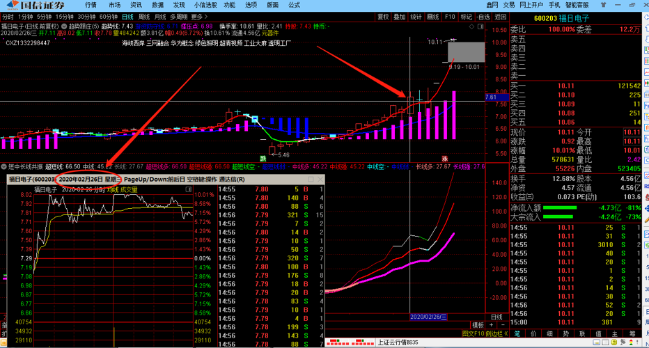Click the yellow coin icon in the status bar
The width and height of the screenshot is (649, 348).
coord(613,342)
